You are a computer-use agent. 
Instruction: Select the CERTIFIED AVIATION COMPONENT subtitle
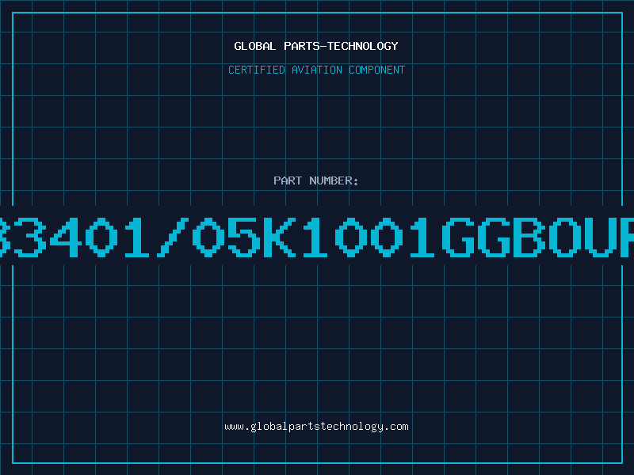click(316, 70)
